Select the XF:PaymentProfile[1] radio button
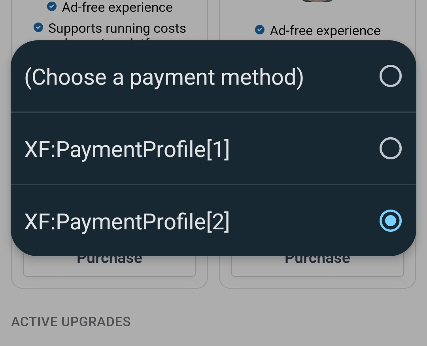The height and width of the screenshot is (346, 427). (x=390, y=148)
